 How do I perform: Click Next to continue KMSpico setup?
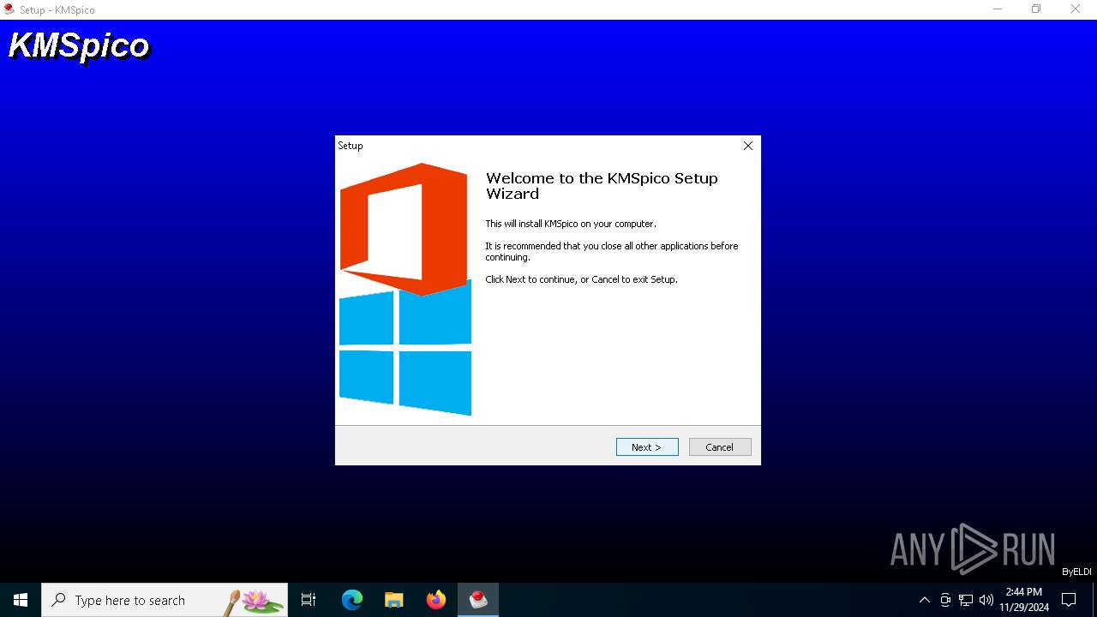(647, 447)
